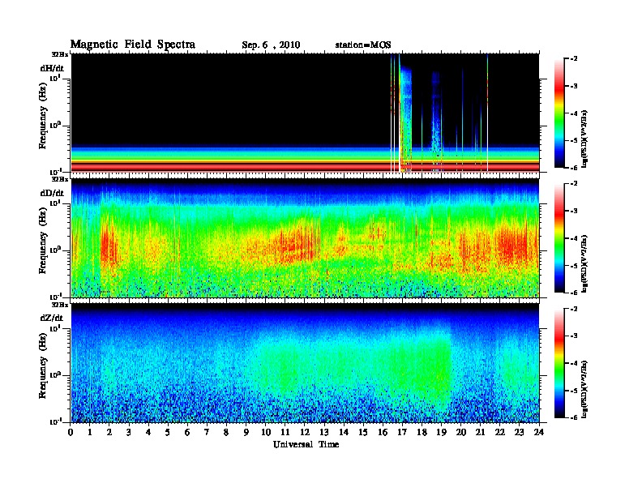The width and height of the screenshot is (642, 496).
Task: Click the "dH/dt" panel label
Action: tap(52, 68)
